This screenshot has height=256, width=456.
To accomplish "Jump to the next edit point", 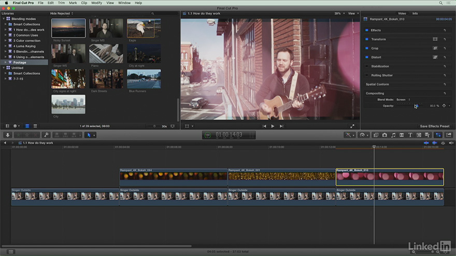I will pyautogui.click(x=281, y=126).
